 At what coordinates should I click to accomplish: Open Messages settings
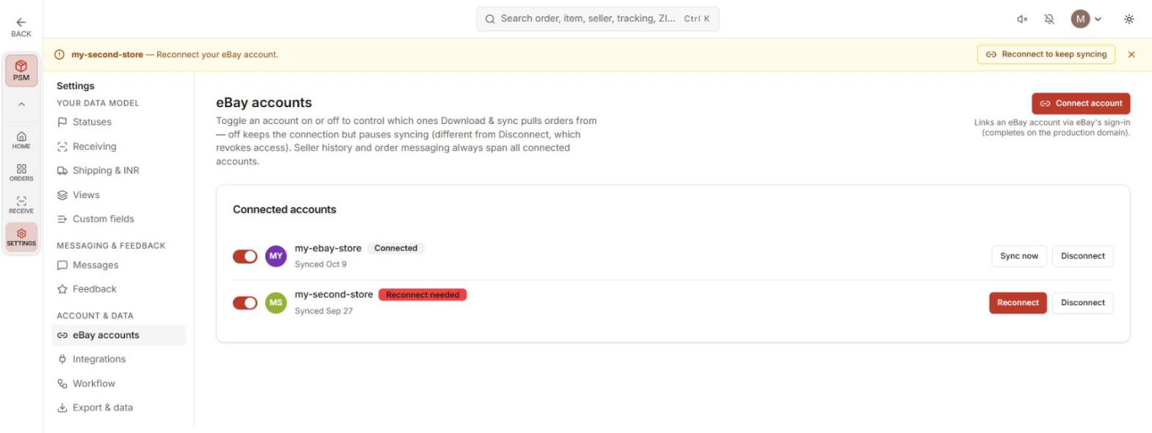tap(118, 265)
